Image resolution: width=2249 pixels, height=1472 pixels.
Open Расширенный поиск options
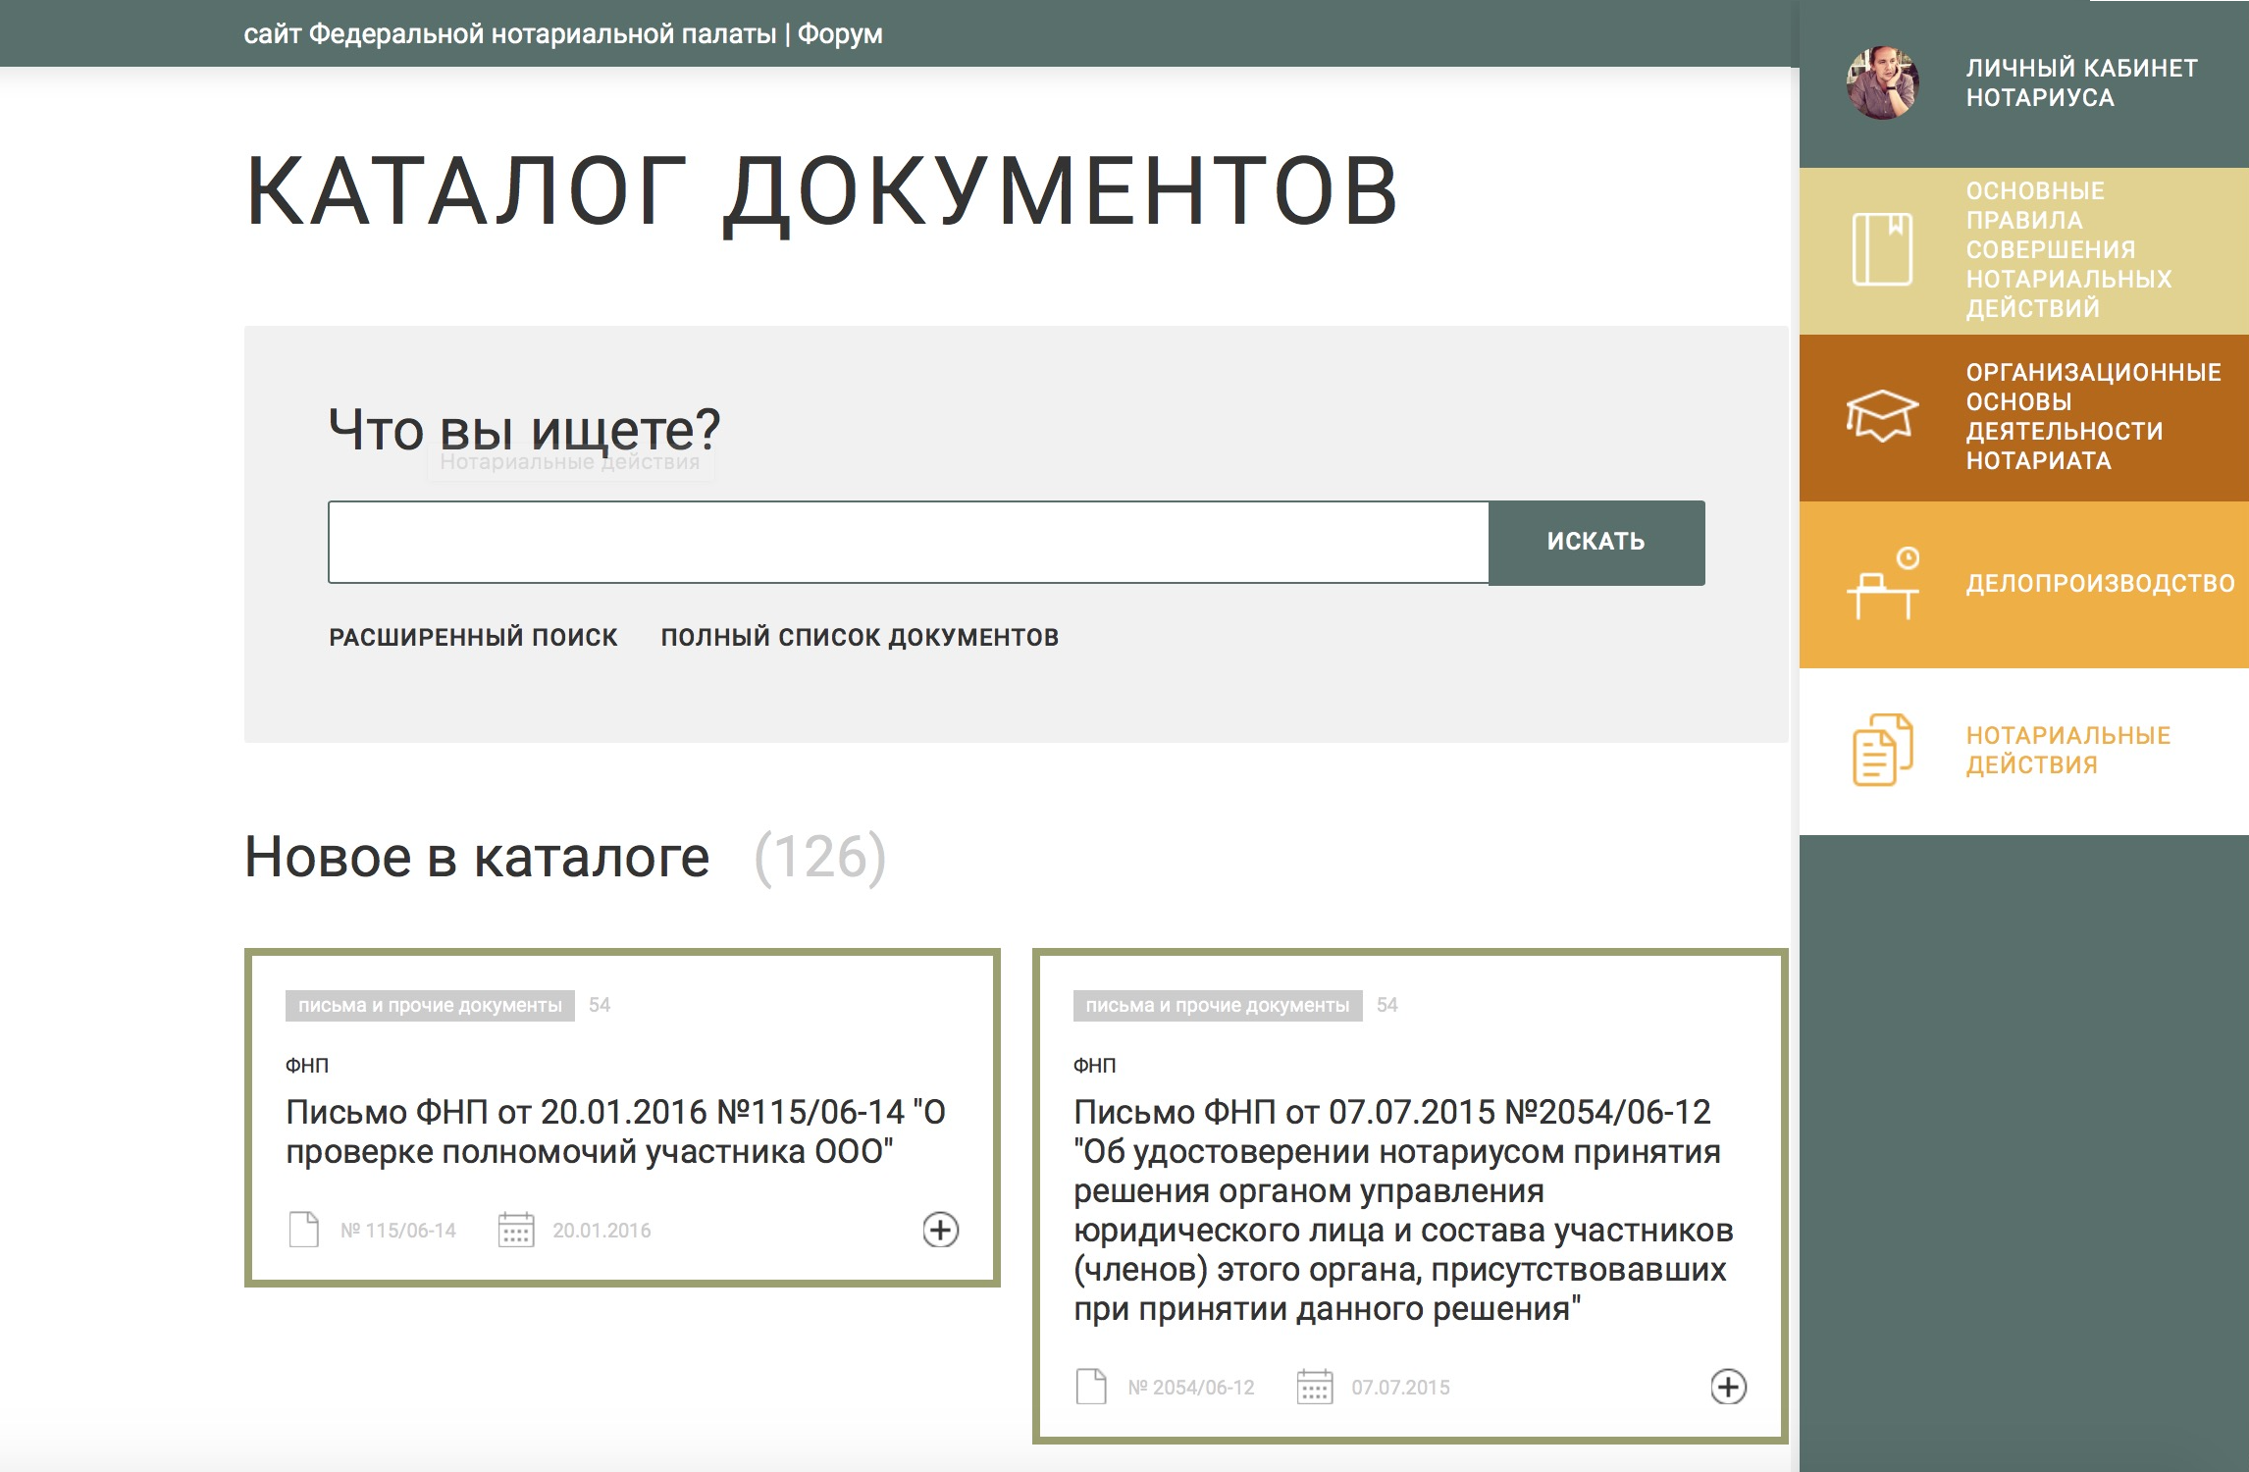click(x=473, y=637)
